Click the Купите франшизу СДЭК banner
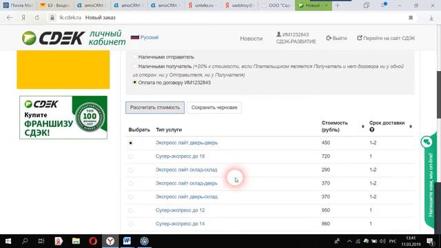Image resolution: width=441 pixels, height=248 pixels. 63,118
